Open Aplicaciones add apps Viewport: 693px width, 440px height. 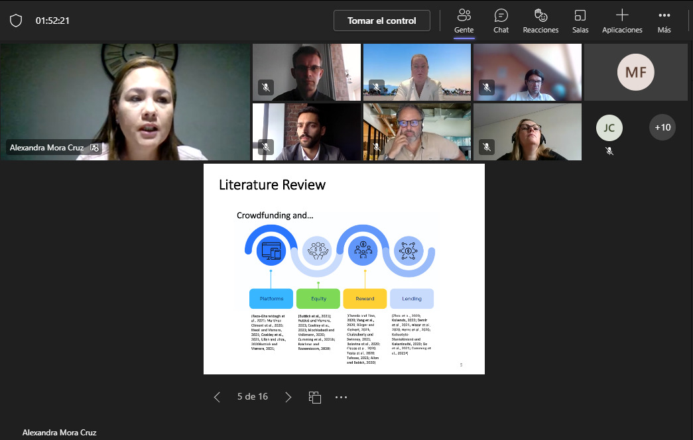click(x=622, y=21)
